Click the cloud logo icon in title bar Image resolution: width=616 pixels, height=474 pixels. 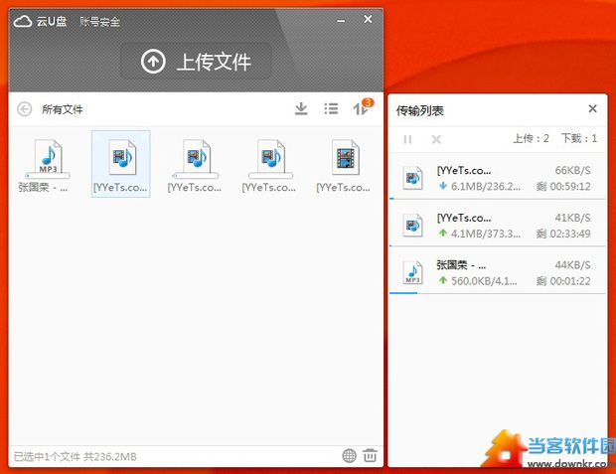23,21
